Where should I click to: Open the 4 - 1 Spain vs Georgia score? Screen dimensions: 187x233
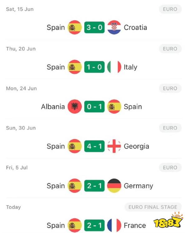pos(94,146)
